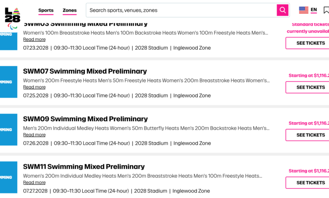This screenshot has width=329, height=198.
Task: Click the SWM11 swimming thumbnail tile
Action: 8,177
